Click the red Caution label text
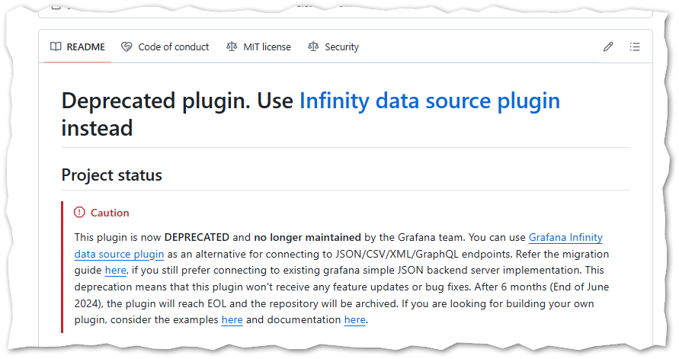Viewport: 679px width, 359px height. point(110,213)
